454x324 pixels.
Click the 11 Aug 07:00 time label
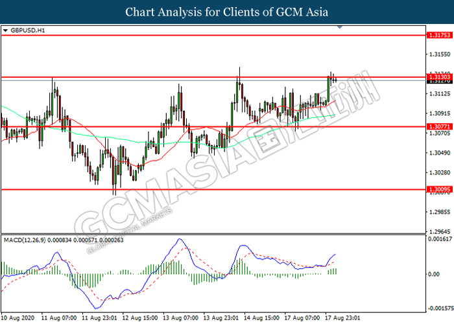coord(59,318)
